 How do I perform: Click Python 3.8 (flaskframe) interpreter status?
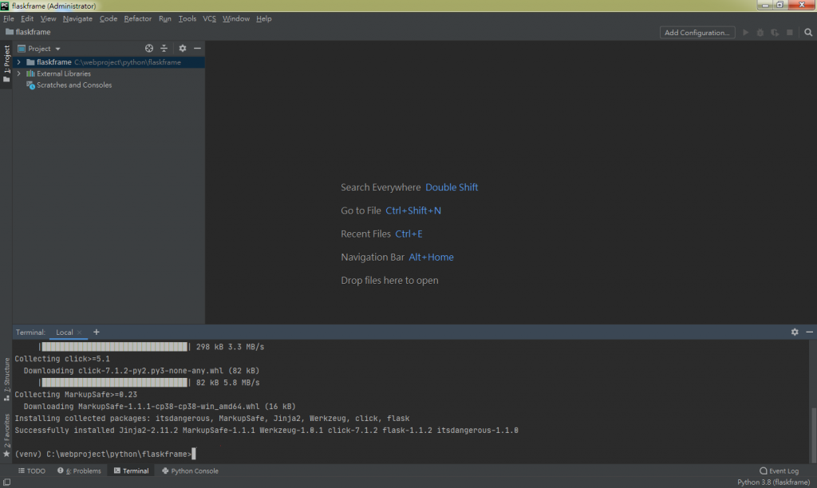pos(773,482)
